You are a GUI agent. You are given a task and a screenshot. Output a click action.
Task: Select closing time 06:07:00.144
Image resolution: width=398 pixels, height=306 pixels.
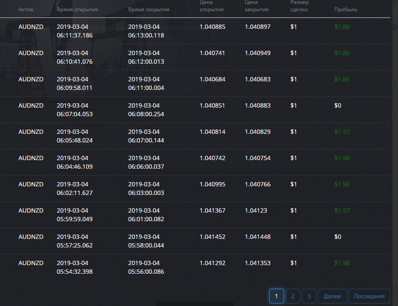[146, 140]
